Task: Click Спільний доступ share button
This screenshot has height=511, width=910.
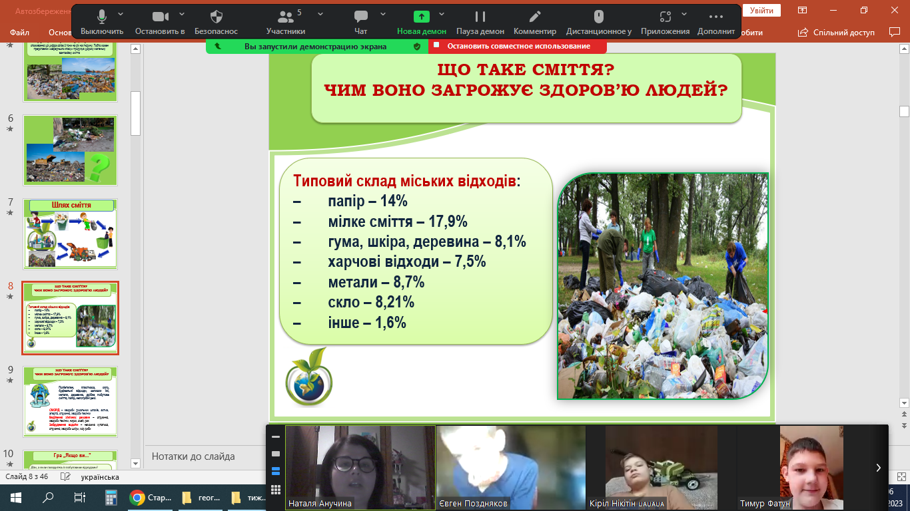Action: click(x=836, y=32)
